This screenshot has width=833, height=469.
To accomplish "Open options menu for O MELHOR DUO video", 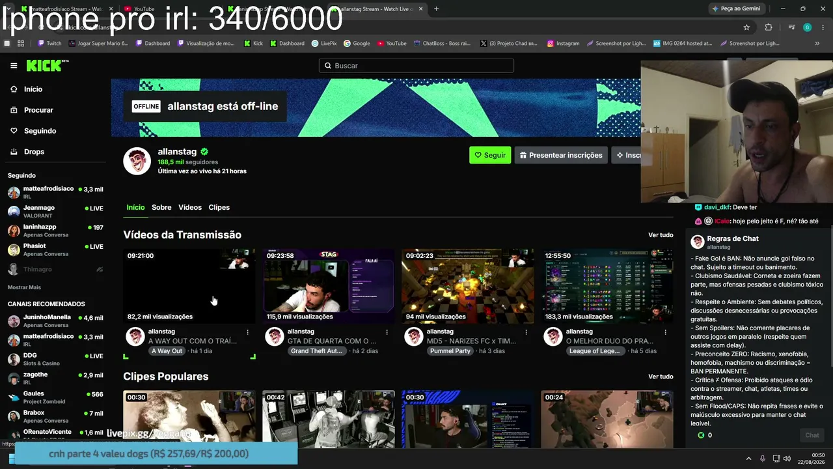I will click(665, 332).
